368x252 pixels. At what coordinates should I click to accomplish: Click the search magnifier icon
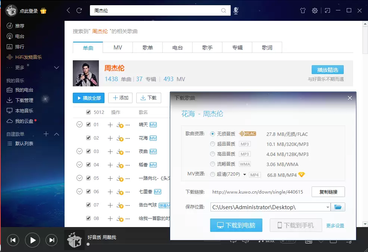click(224, 10)
